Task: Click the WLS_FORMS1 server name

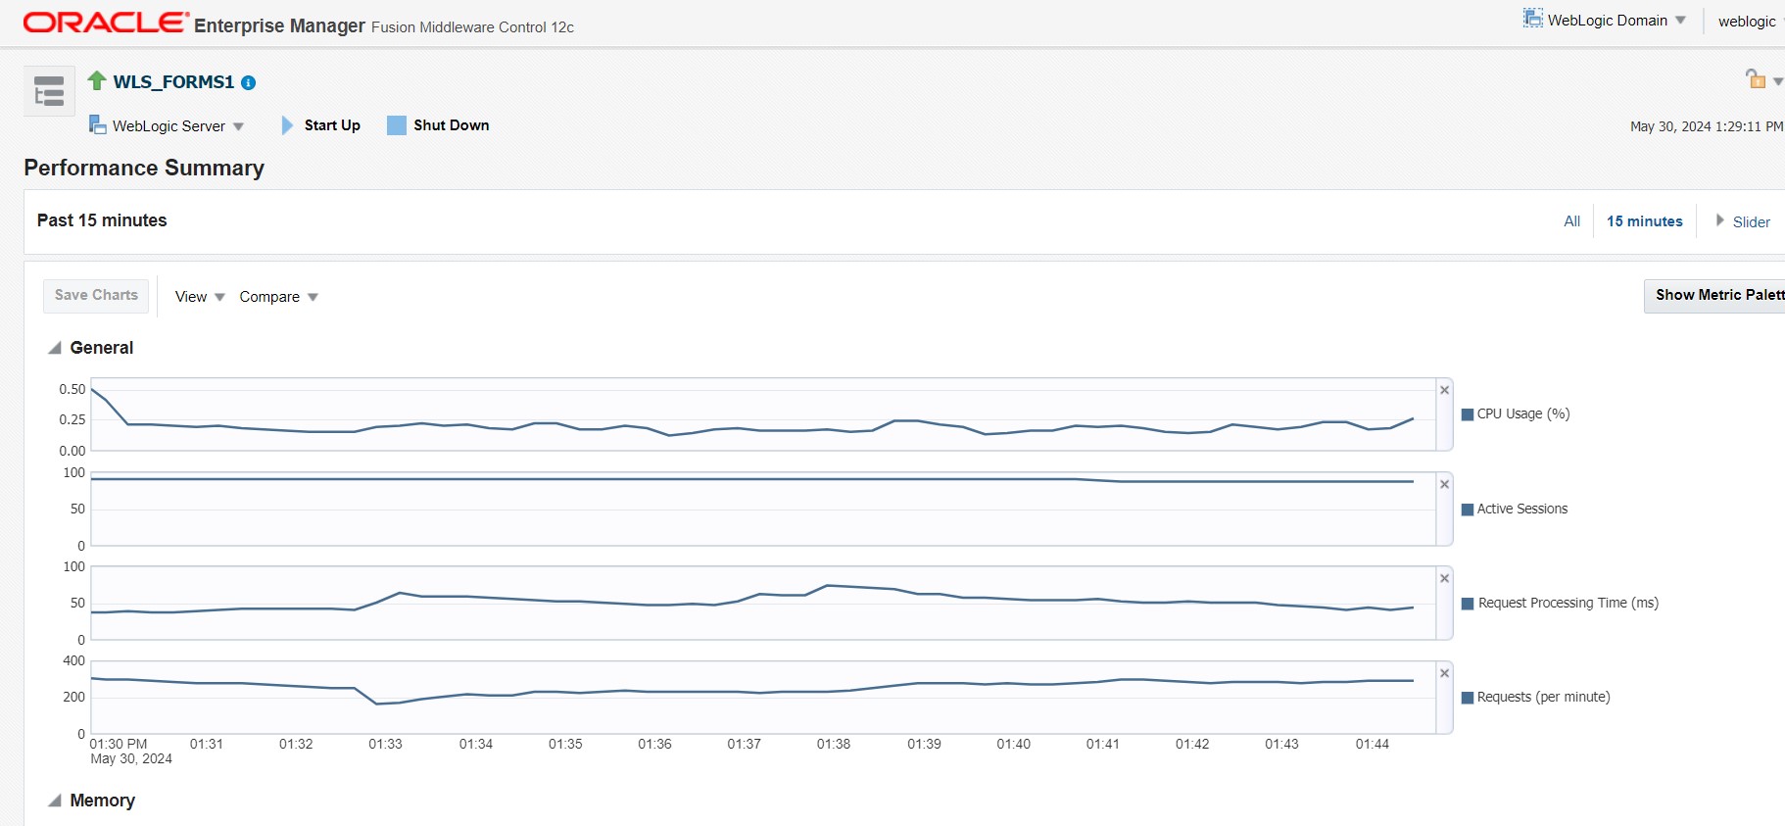Action: coord(173,82)
